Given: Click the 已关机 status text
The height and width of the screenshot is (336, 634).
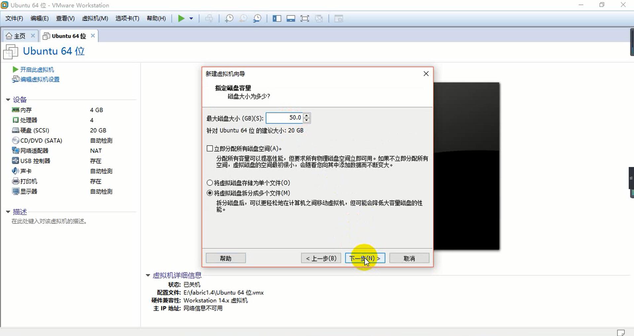Looking at the screenshot, I should (192, 285).
